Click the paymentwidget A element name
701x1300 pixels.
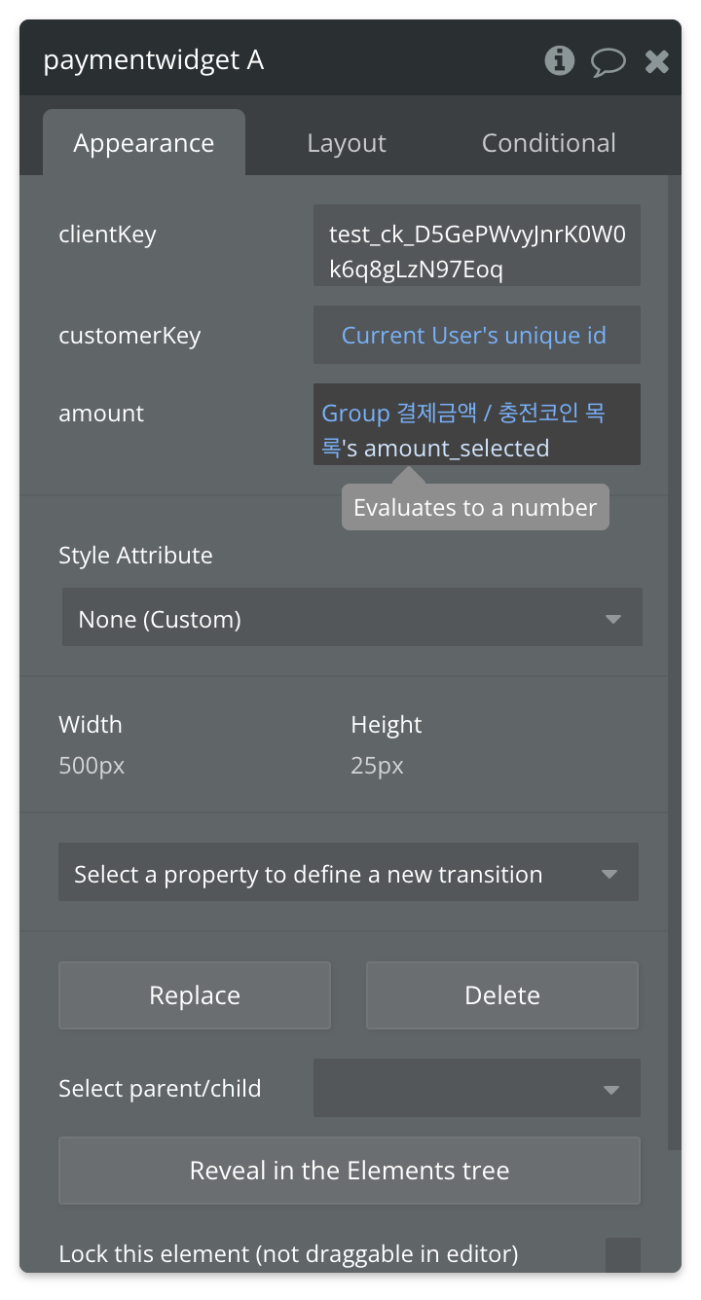(154, 60)
